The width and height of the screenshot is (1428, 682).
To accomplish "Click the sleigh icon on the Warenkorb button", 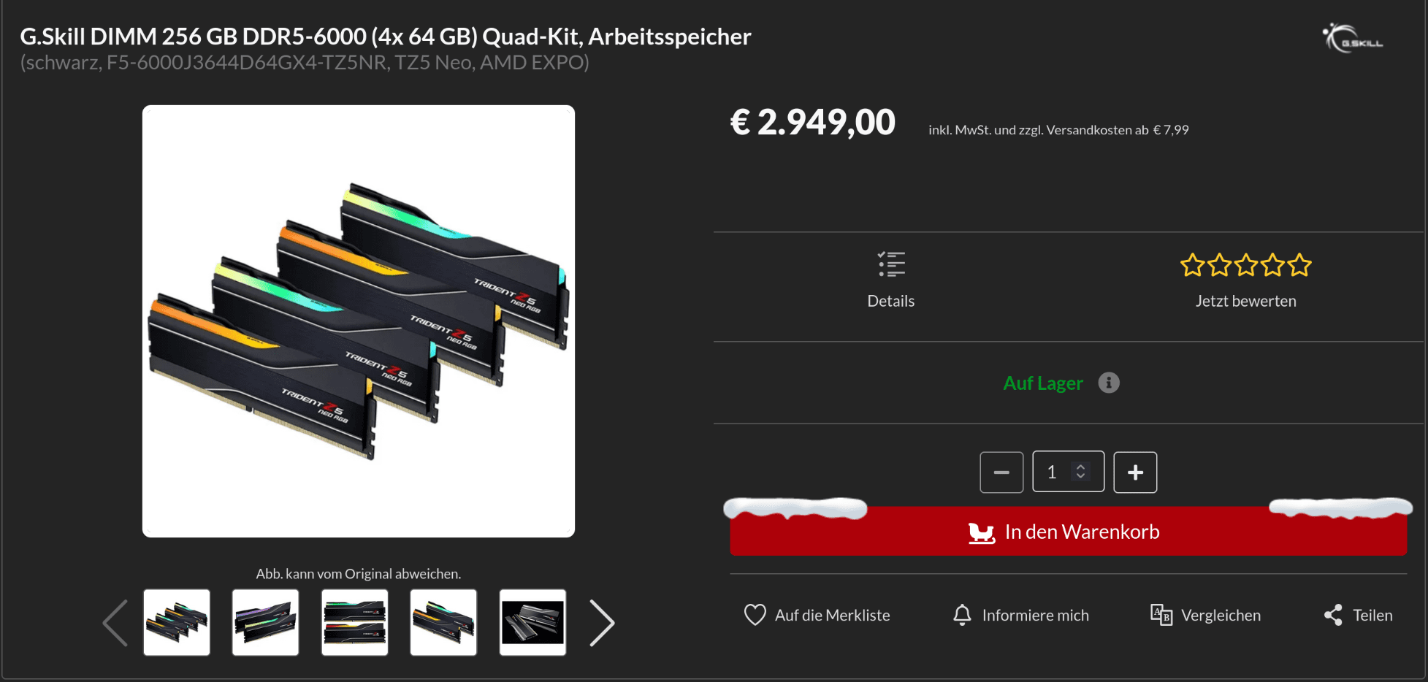I will point(982,533).
